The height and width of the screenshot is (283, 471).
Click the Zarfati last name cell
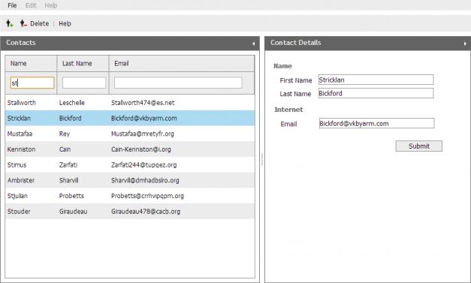(x=68, y=164)
